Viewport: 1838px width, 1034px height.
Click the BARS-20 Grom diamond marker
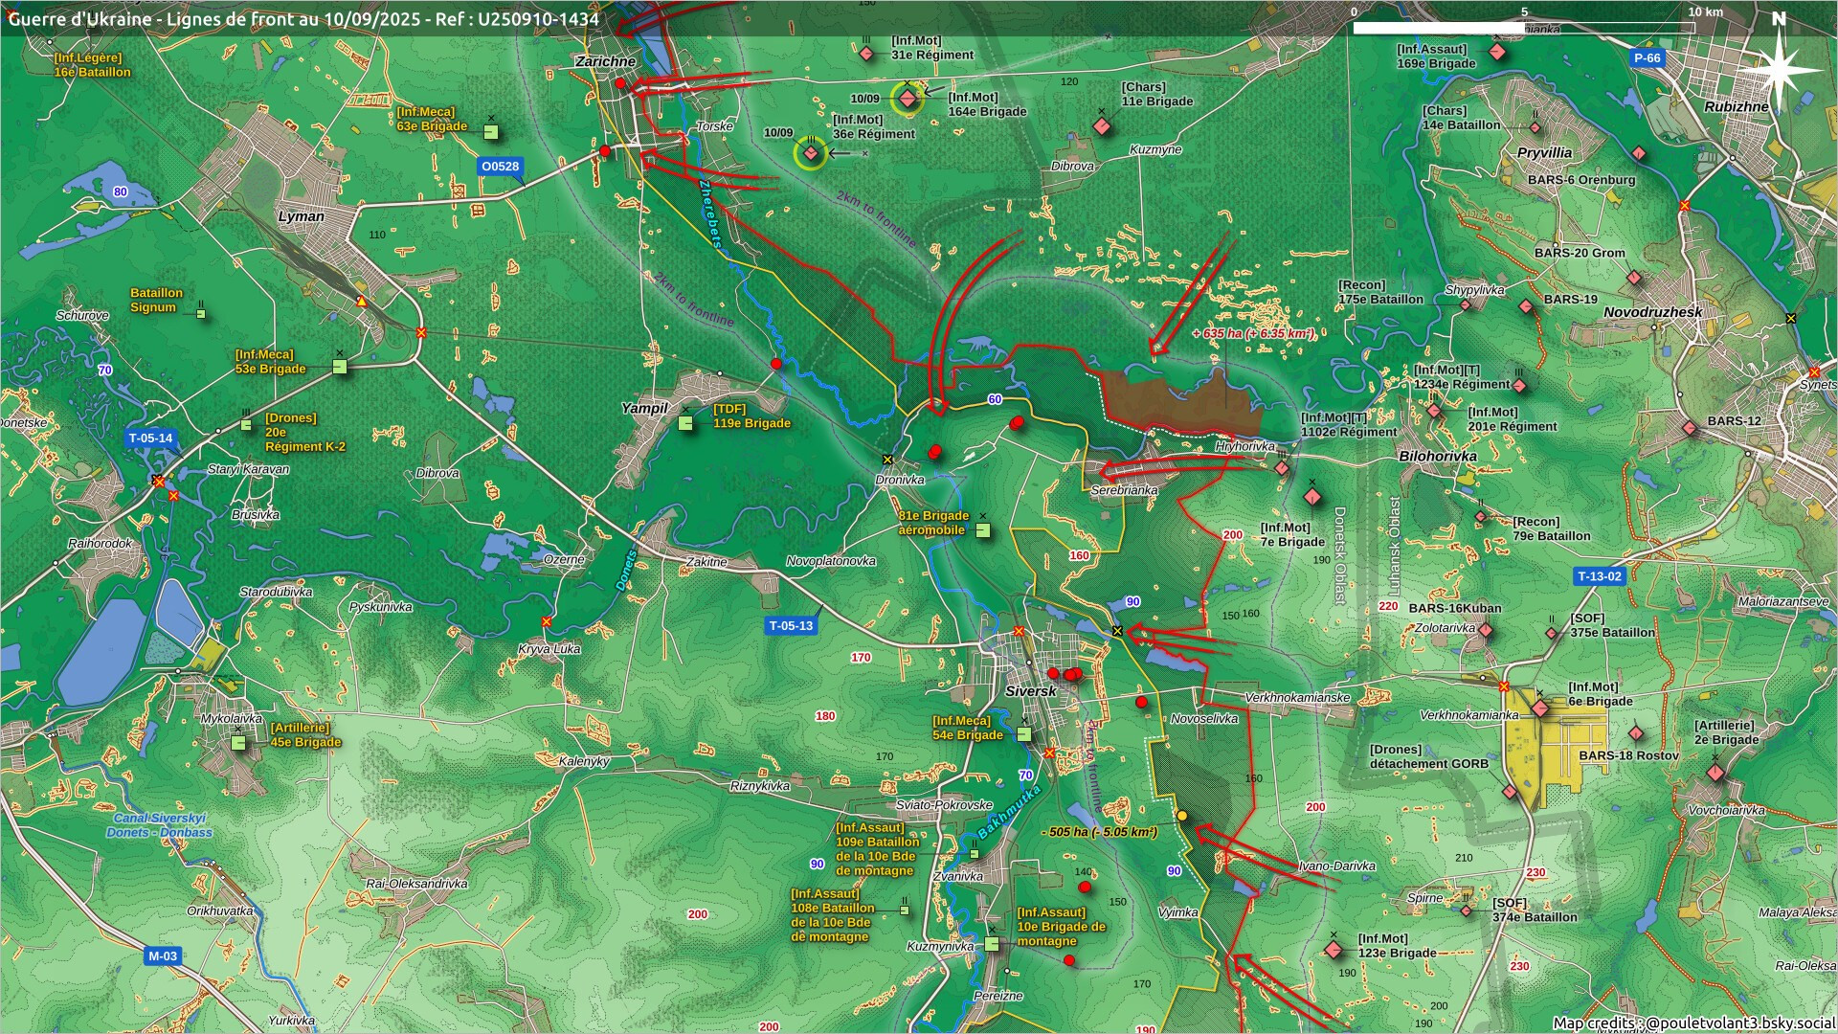point(1634,279)
